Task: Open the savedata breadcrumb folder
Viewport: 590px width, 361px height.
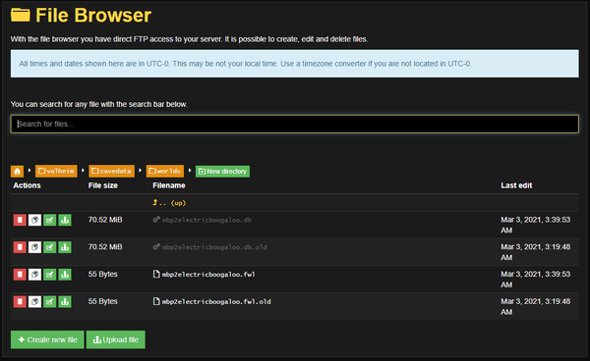Action: (x=111, y=171)
